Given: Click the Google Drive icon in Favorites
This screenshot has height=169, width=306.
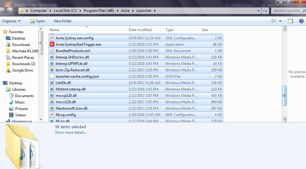Looking at the screenshot, I should (8, 70).
